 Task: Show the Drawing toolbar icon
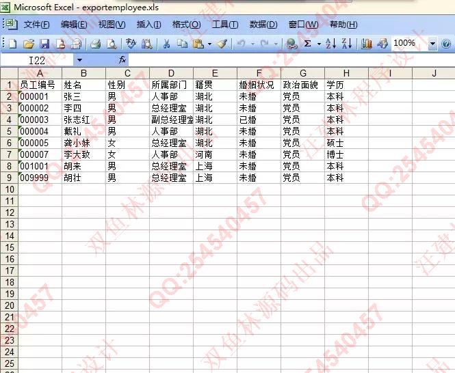point(382,44)
